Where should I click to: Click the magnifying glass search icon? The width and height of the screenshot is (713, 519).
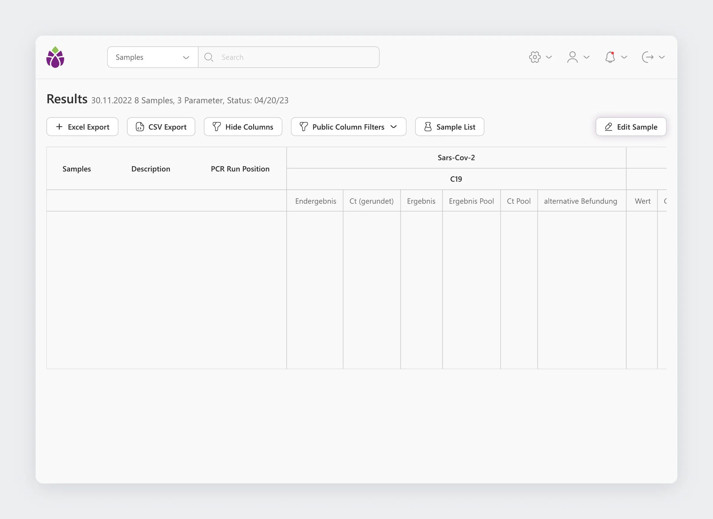coord(209,57)
